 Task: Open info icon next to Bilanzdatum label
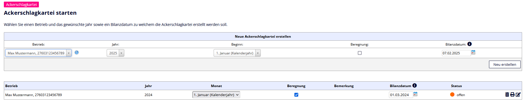[469, 44]
